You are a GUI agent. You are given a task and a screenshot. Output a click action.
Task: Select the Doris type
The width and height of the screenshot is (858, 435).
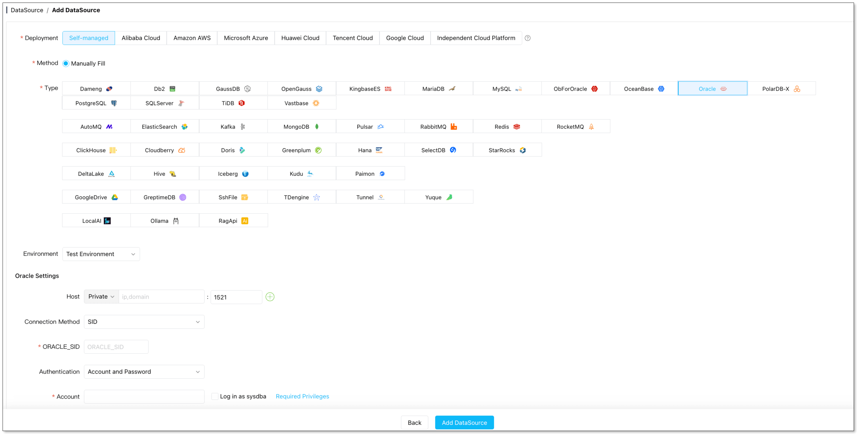[233, 150]
